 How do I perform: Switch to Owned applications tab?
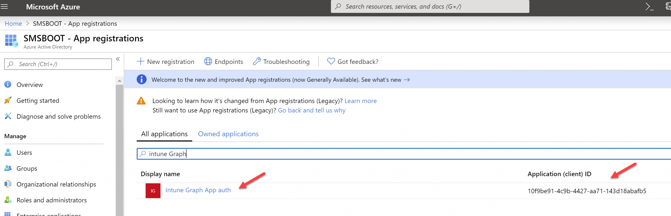[228, 134]
